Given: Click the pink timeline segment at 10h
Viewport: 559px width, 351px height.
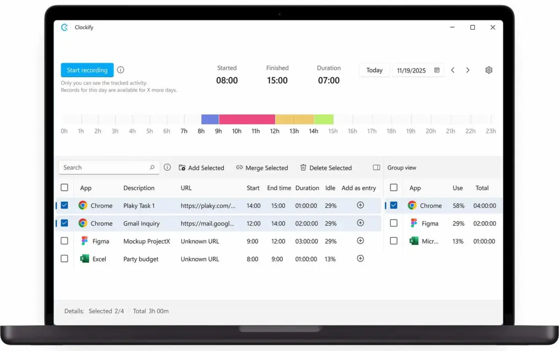Looking at the screenshot, I should (247, 119).
